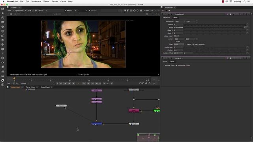The image size is (253, 142).
Task: Open the Deep nodes toolbar menu
Action: (3, 58)
